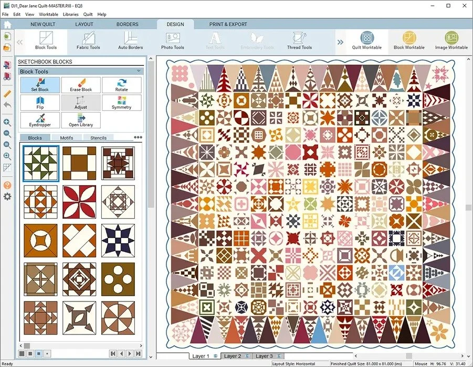
Task: Select the green pinwheel block thumbnail
Action: (x=41, y=163)
